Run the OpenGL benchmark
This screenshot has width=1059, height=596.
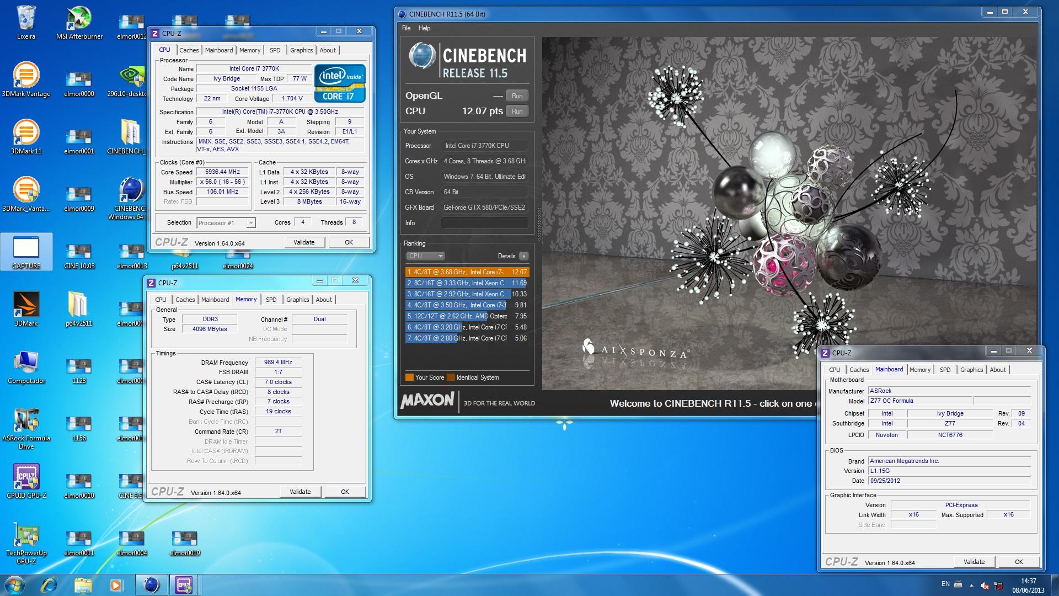[517, 96]
